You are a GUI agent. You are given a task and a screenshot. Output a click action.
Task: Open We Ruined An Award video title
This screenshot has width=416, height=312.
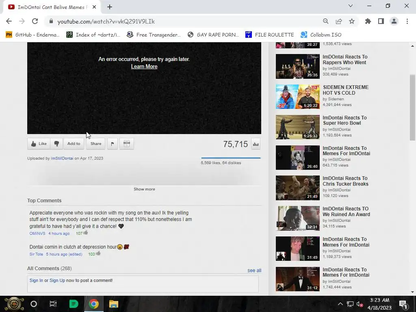[346, 211]
